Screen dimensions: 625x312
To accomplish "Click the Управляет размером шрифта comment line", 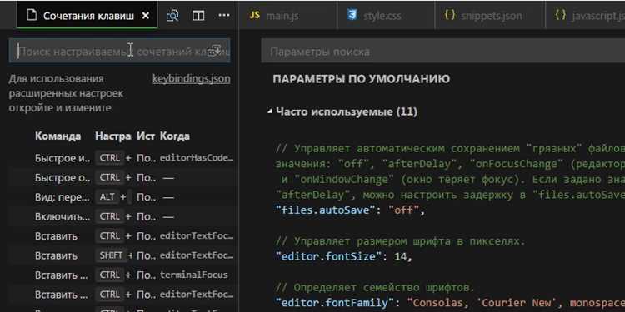I will pyautogui.click(x=400, y=241).
